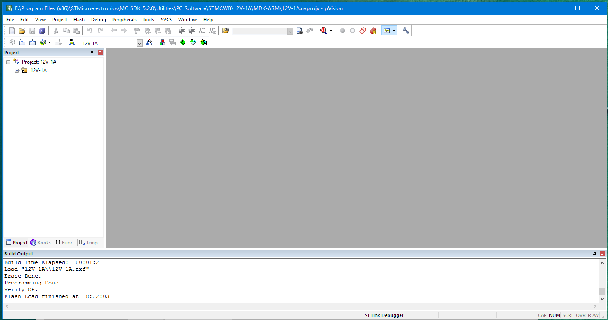Click the Incremental Find document icon
This screenshot has height=320, width=608.
coord(300,31)
